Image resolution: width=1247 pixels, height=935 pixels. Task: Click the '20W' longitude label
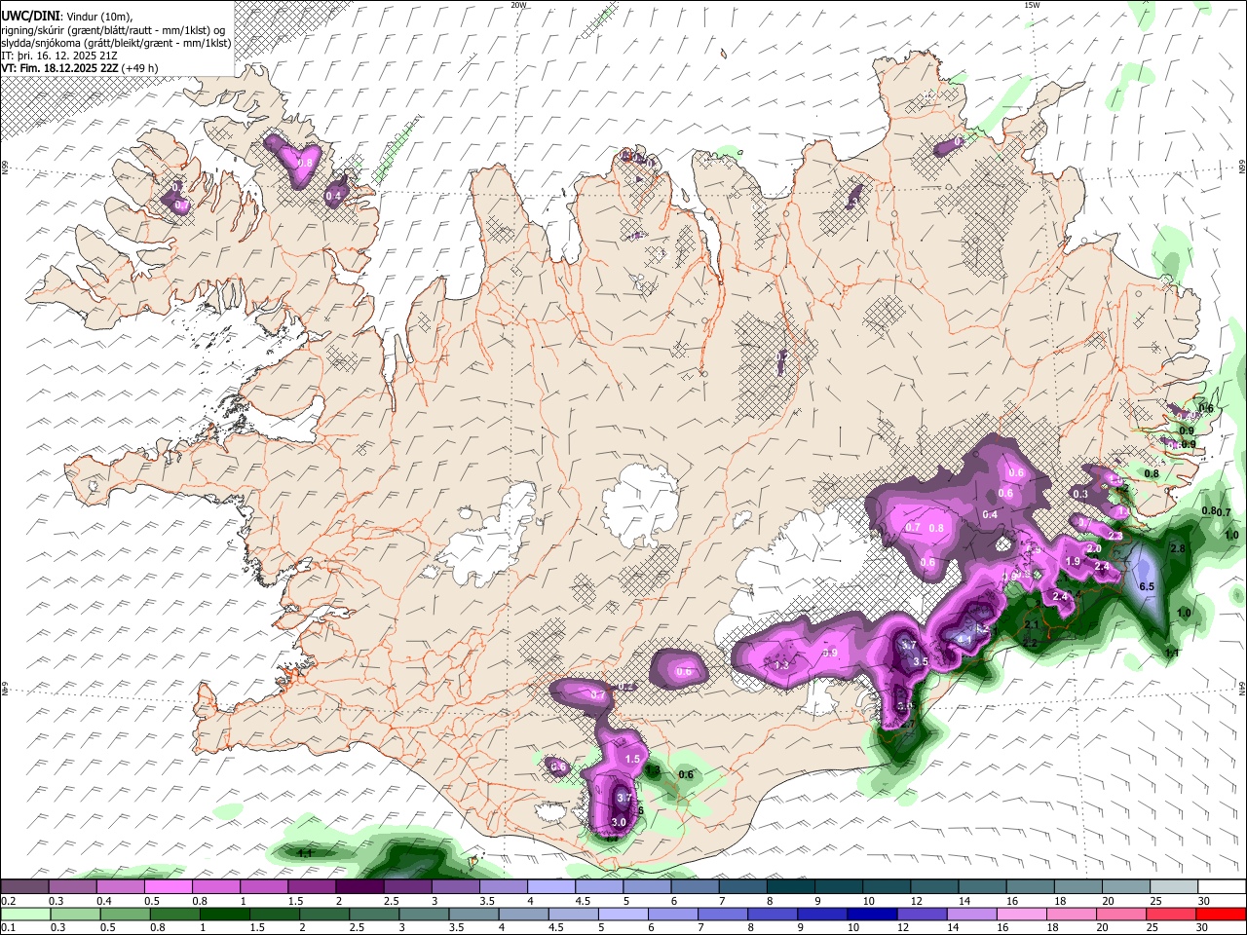tap(517, 5)
